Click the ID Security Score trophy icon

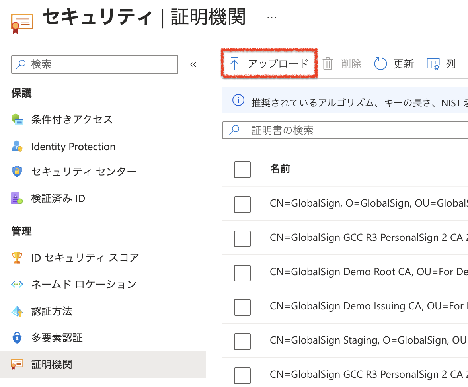click(x=18, y=258)
